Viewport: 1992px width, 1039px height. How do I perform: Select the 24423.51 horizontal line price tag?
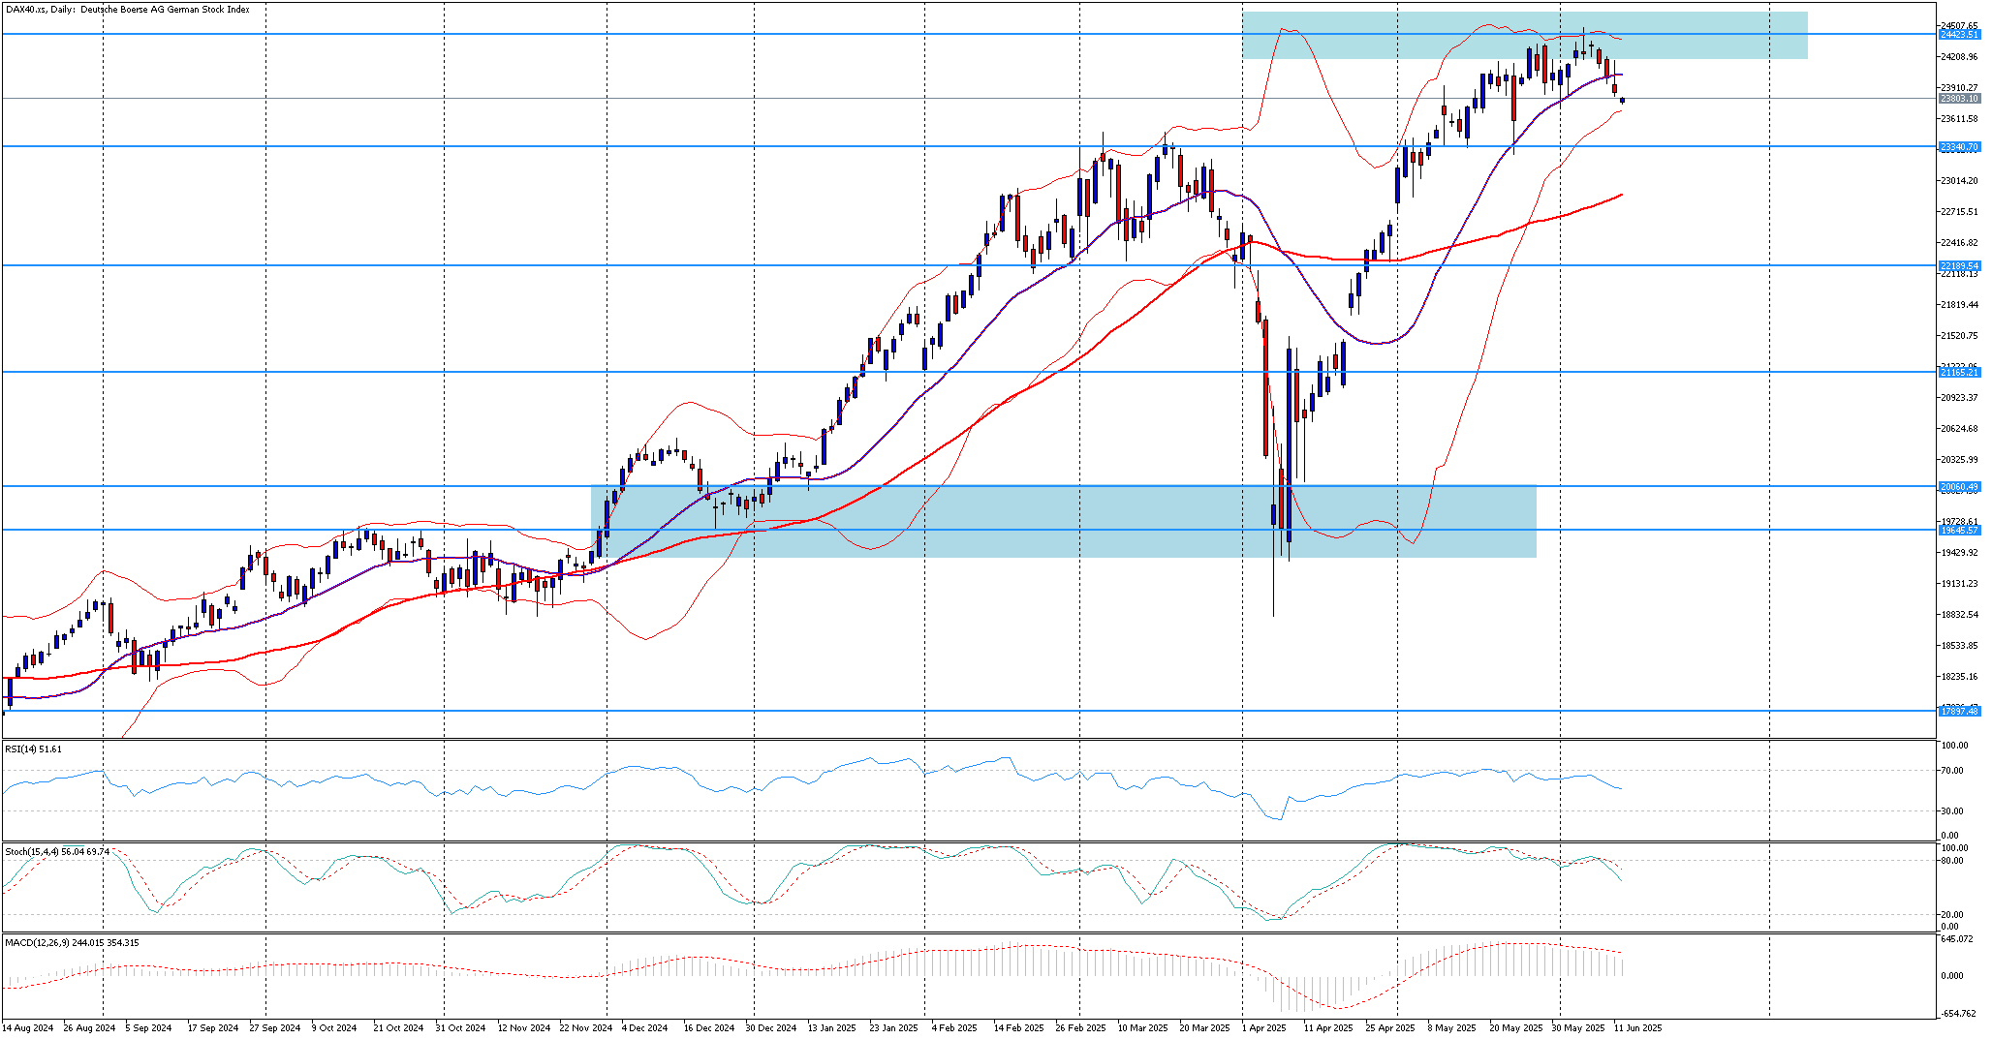click(1959, 34)
